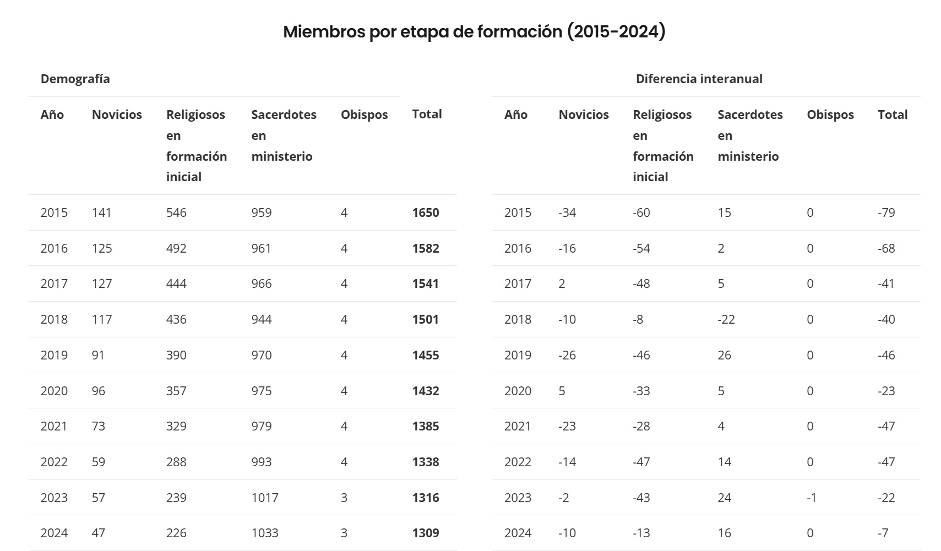Select the -79 total difference cell

pos(886,212)
